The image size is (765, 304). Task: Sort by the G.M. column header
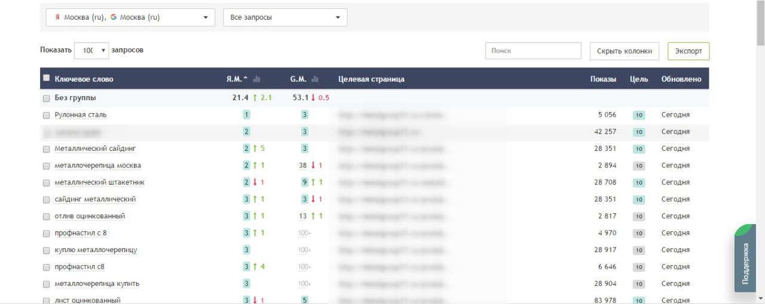299,79
